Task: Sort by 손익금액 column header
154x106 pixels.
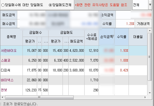Action: 107,37
